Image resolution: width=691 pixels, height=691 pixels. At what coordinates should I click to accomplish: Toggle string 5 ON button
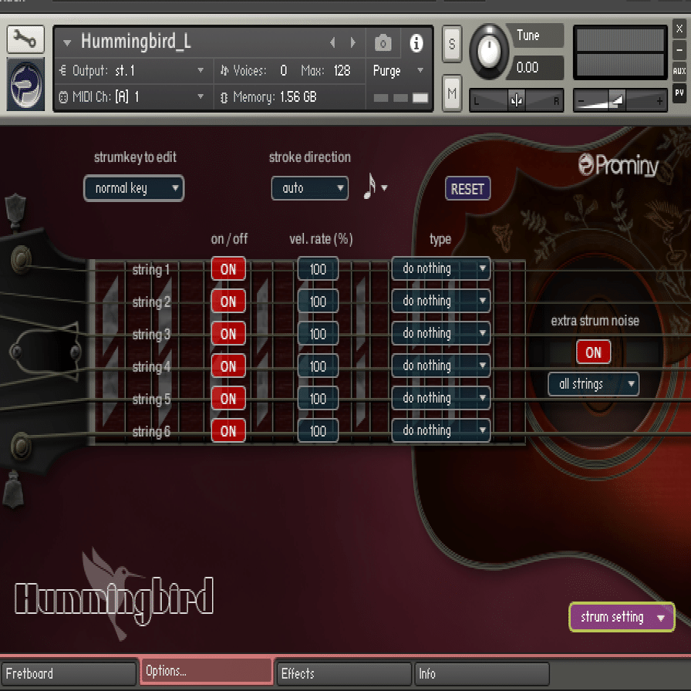coord(228,399)
